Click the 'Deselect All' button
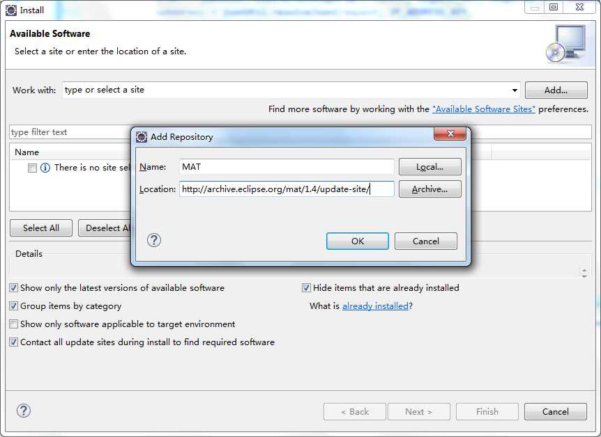 click(x=105, y=228)
